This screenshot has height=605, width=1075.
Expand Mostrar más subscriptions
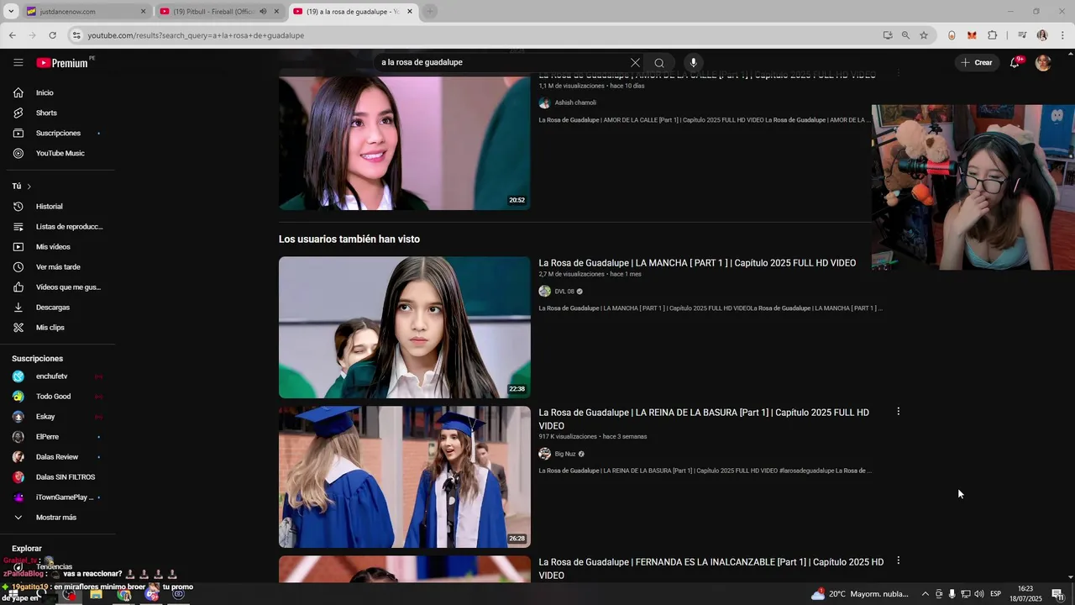(58, 517)
